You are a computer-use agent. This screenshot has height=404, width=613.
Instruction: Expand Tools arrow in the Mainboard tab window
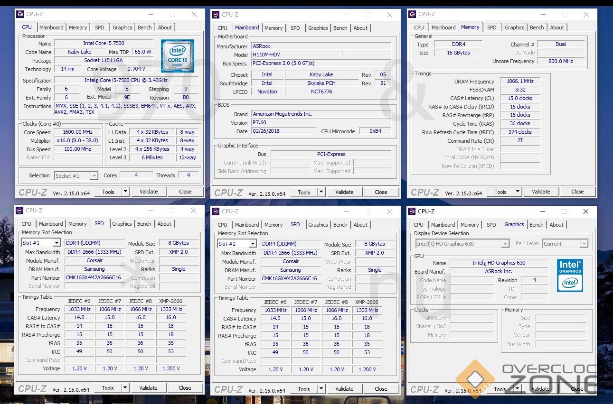(321, 192)
